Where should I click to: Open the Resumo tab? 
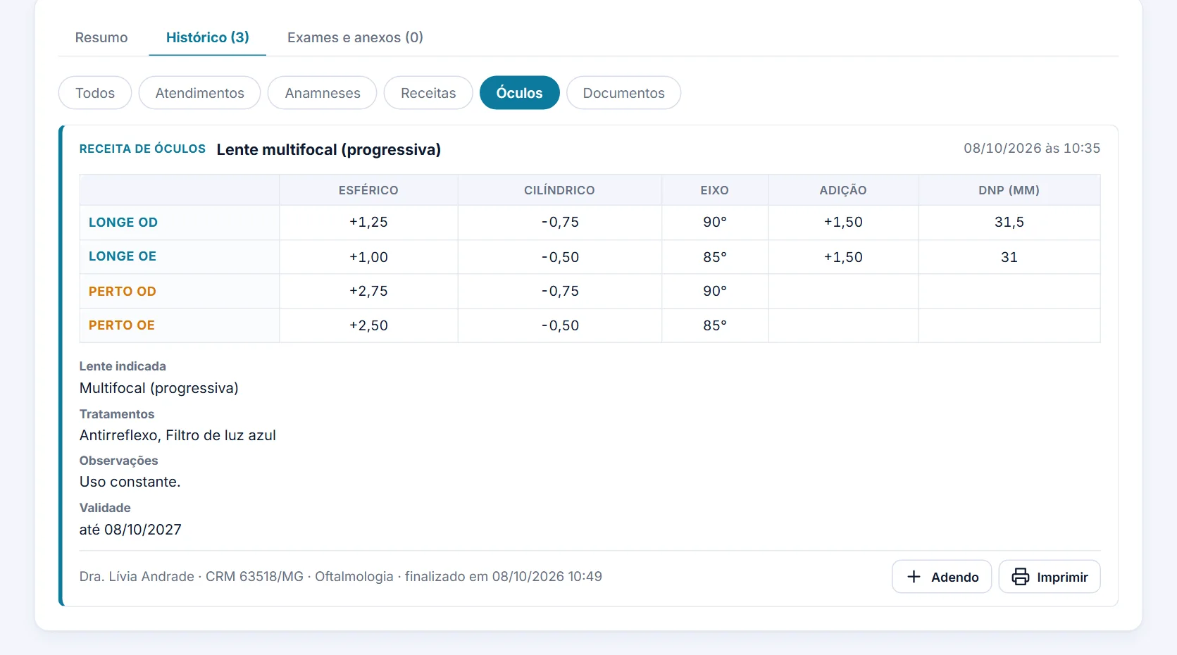pyautogui.click(x=101, y=37)
